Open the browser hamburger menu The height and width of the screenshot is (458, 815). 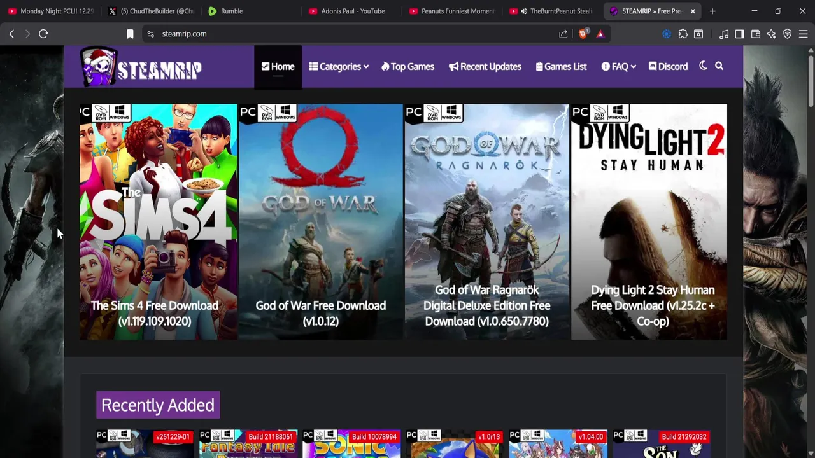coord(804,34)
